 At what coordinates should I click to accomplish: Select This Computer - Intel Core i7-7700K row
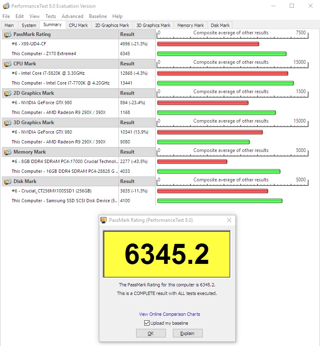pyautogui.click(x=60, y=83)
